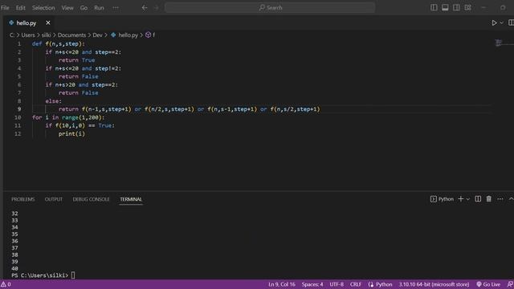This screenshot has width=514, height=289.
Task: Click Spaces: 4 indentation setting
Action: click(312, 284)
